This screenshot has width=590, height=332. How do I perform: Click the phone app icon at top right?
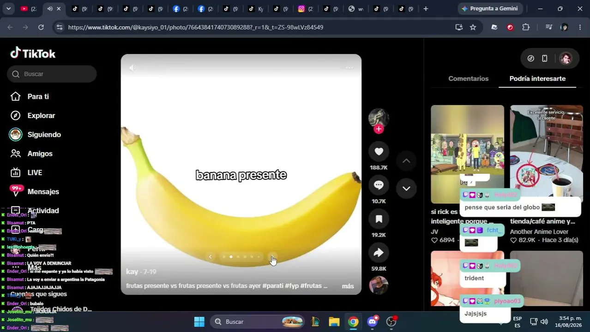[545, 59]
